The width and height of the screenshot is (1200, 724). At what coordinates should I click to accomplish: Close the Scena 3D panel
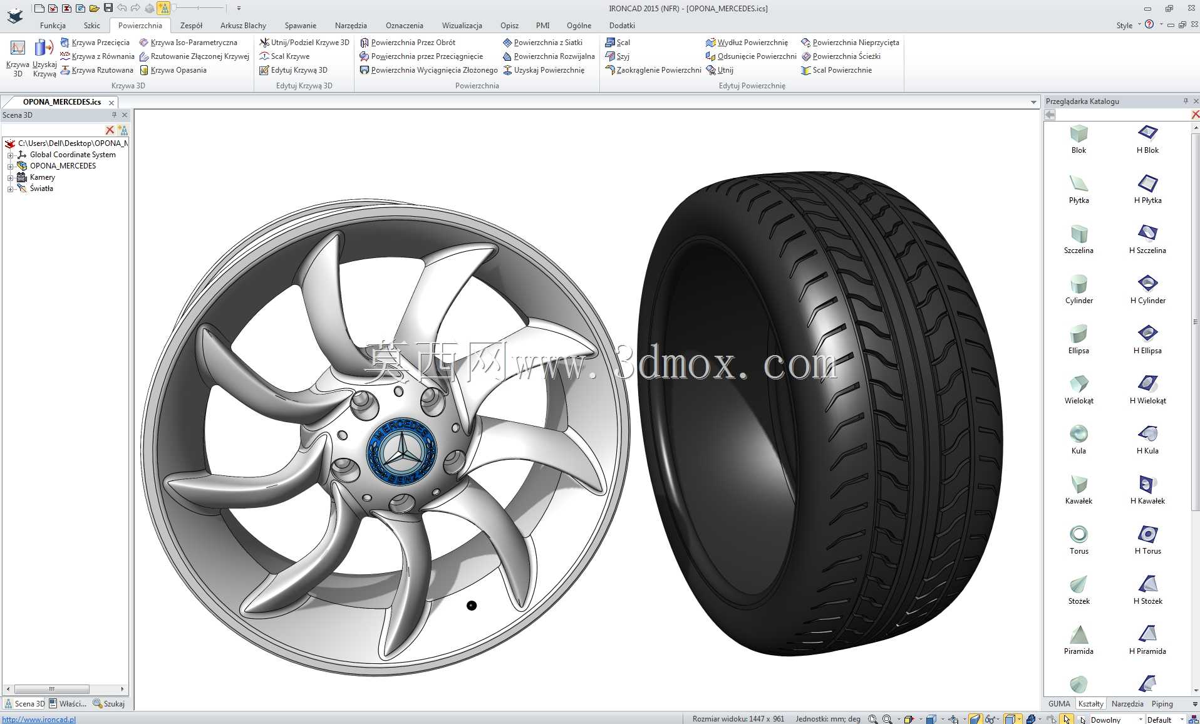(125, 115)
